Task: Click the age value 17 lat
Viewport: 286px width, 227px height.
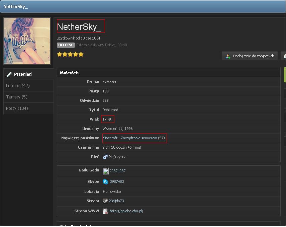Action: (x=107, y=119)
